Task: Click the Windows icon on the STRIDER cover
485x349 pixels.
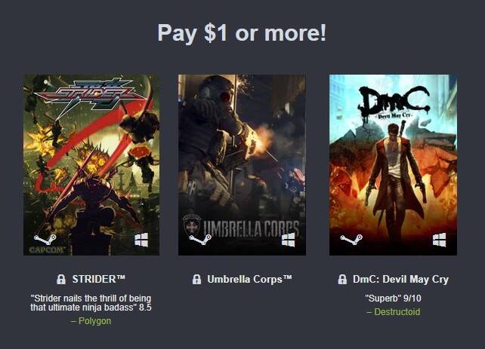Action: [x=141, y=240]
